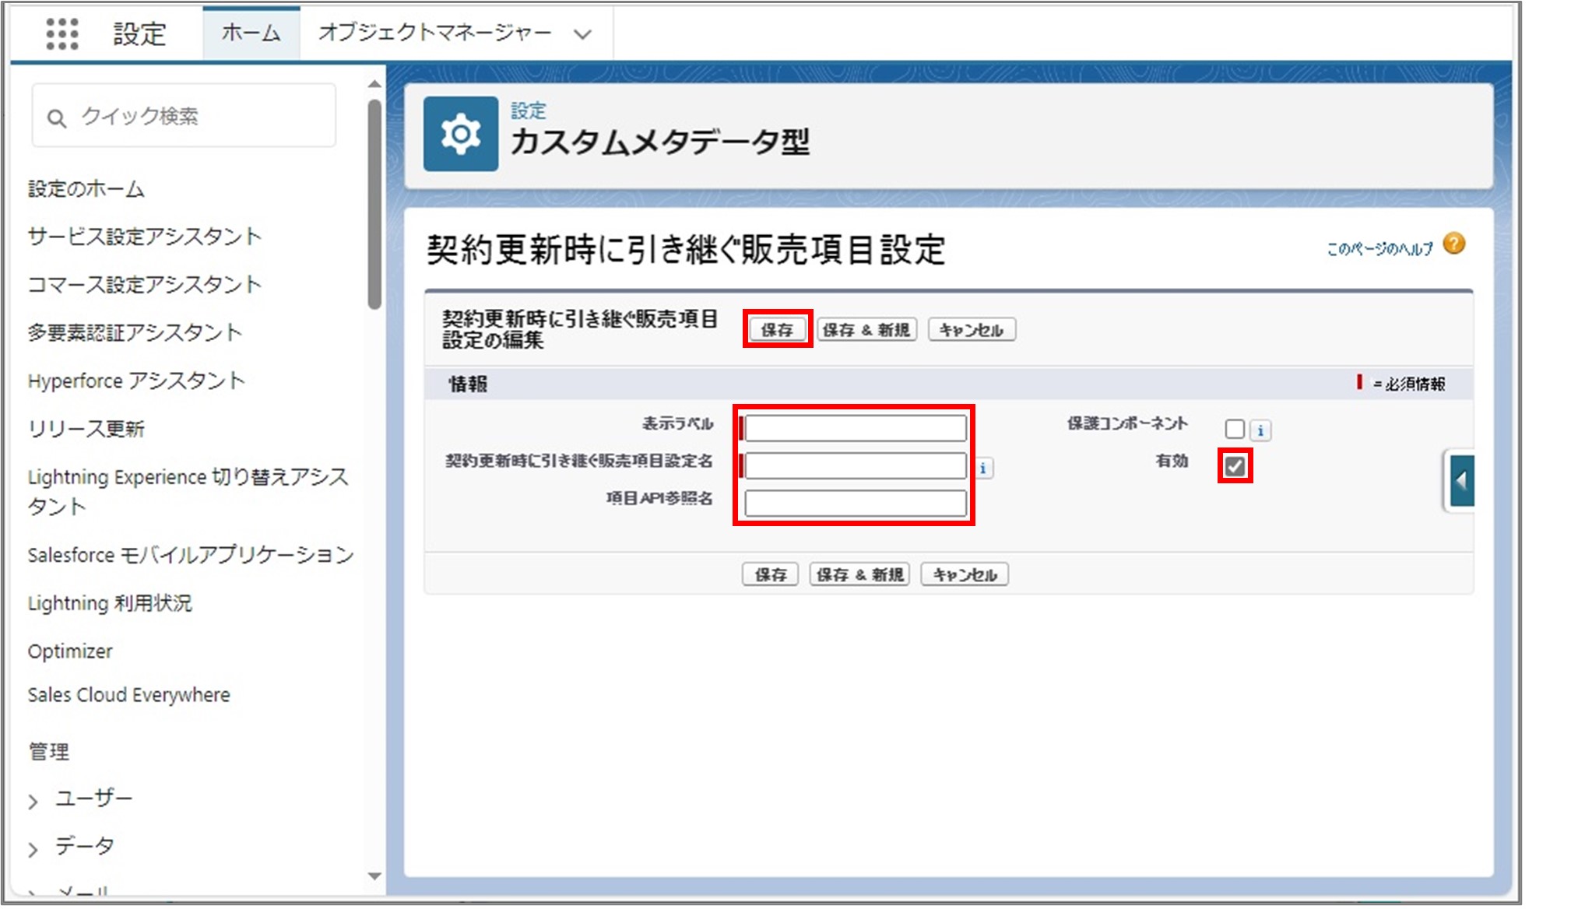Click the 保存 button at top
Viewport: 1578px width, 909px height.
pos(778,331)
